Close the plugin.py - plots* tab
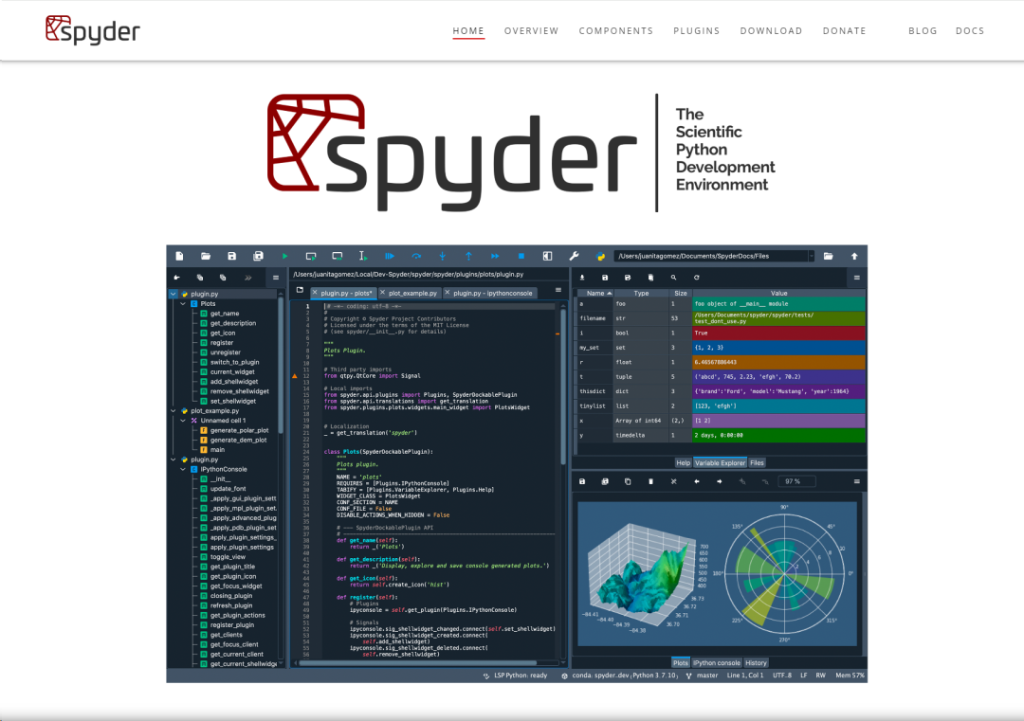Screen dimensions: 1024x721 coord(315,293)
